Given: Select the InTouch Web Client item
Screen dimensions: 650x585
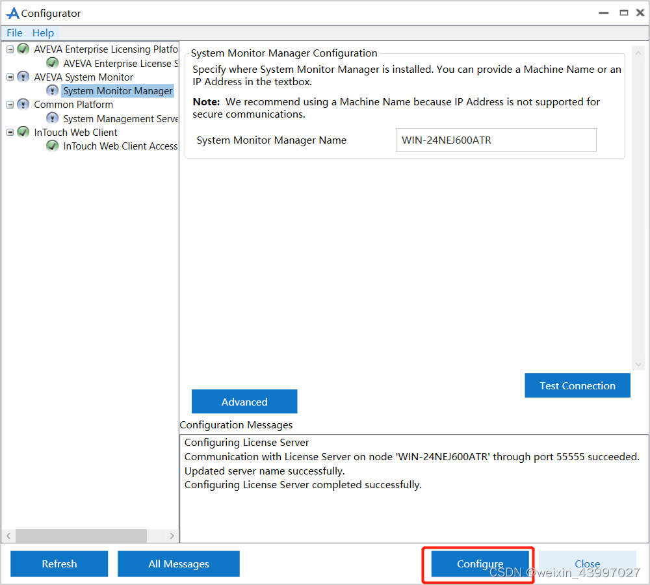Looking at the screenshot, I should 75,132.
